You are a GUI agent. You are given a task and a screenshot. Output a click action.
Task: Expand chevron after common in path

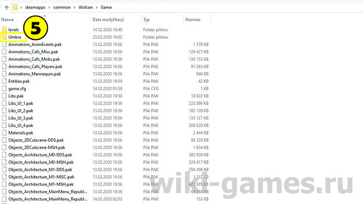[x=75, y=7]
